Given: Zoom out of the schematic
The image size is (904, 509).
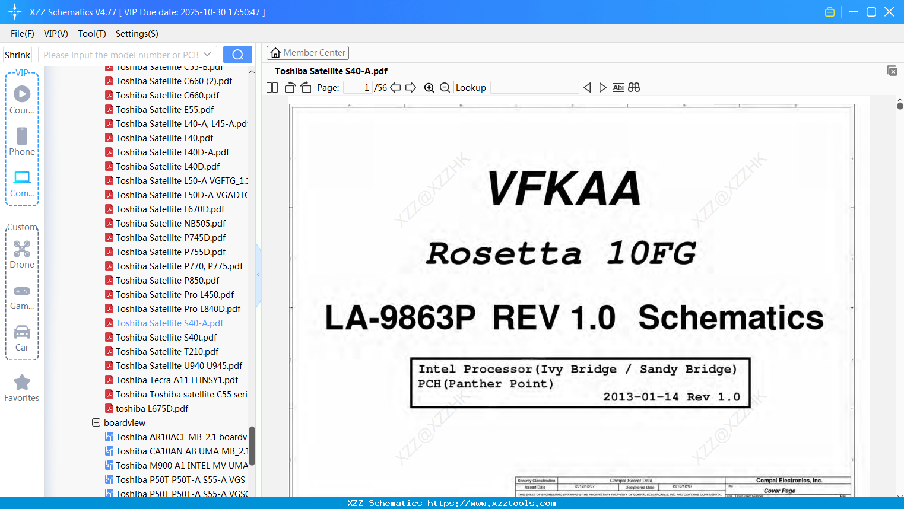Looking at the screenshot, I should (x=445, y=88).
